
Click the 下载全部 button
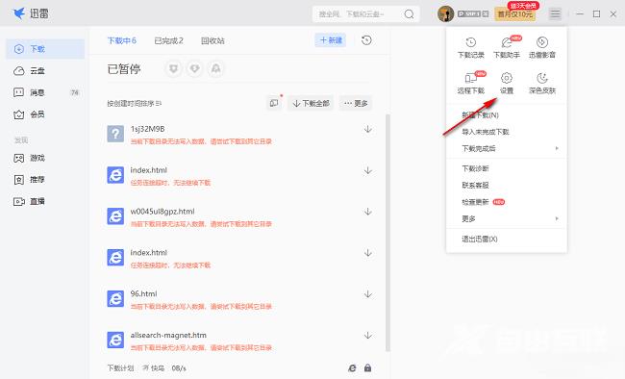pos(311,103)
